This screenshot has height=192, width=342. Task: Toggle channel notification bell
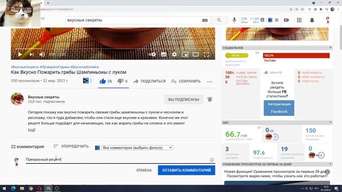210,100
